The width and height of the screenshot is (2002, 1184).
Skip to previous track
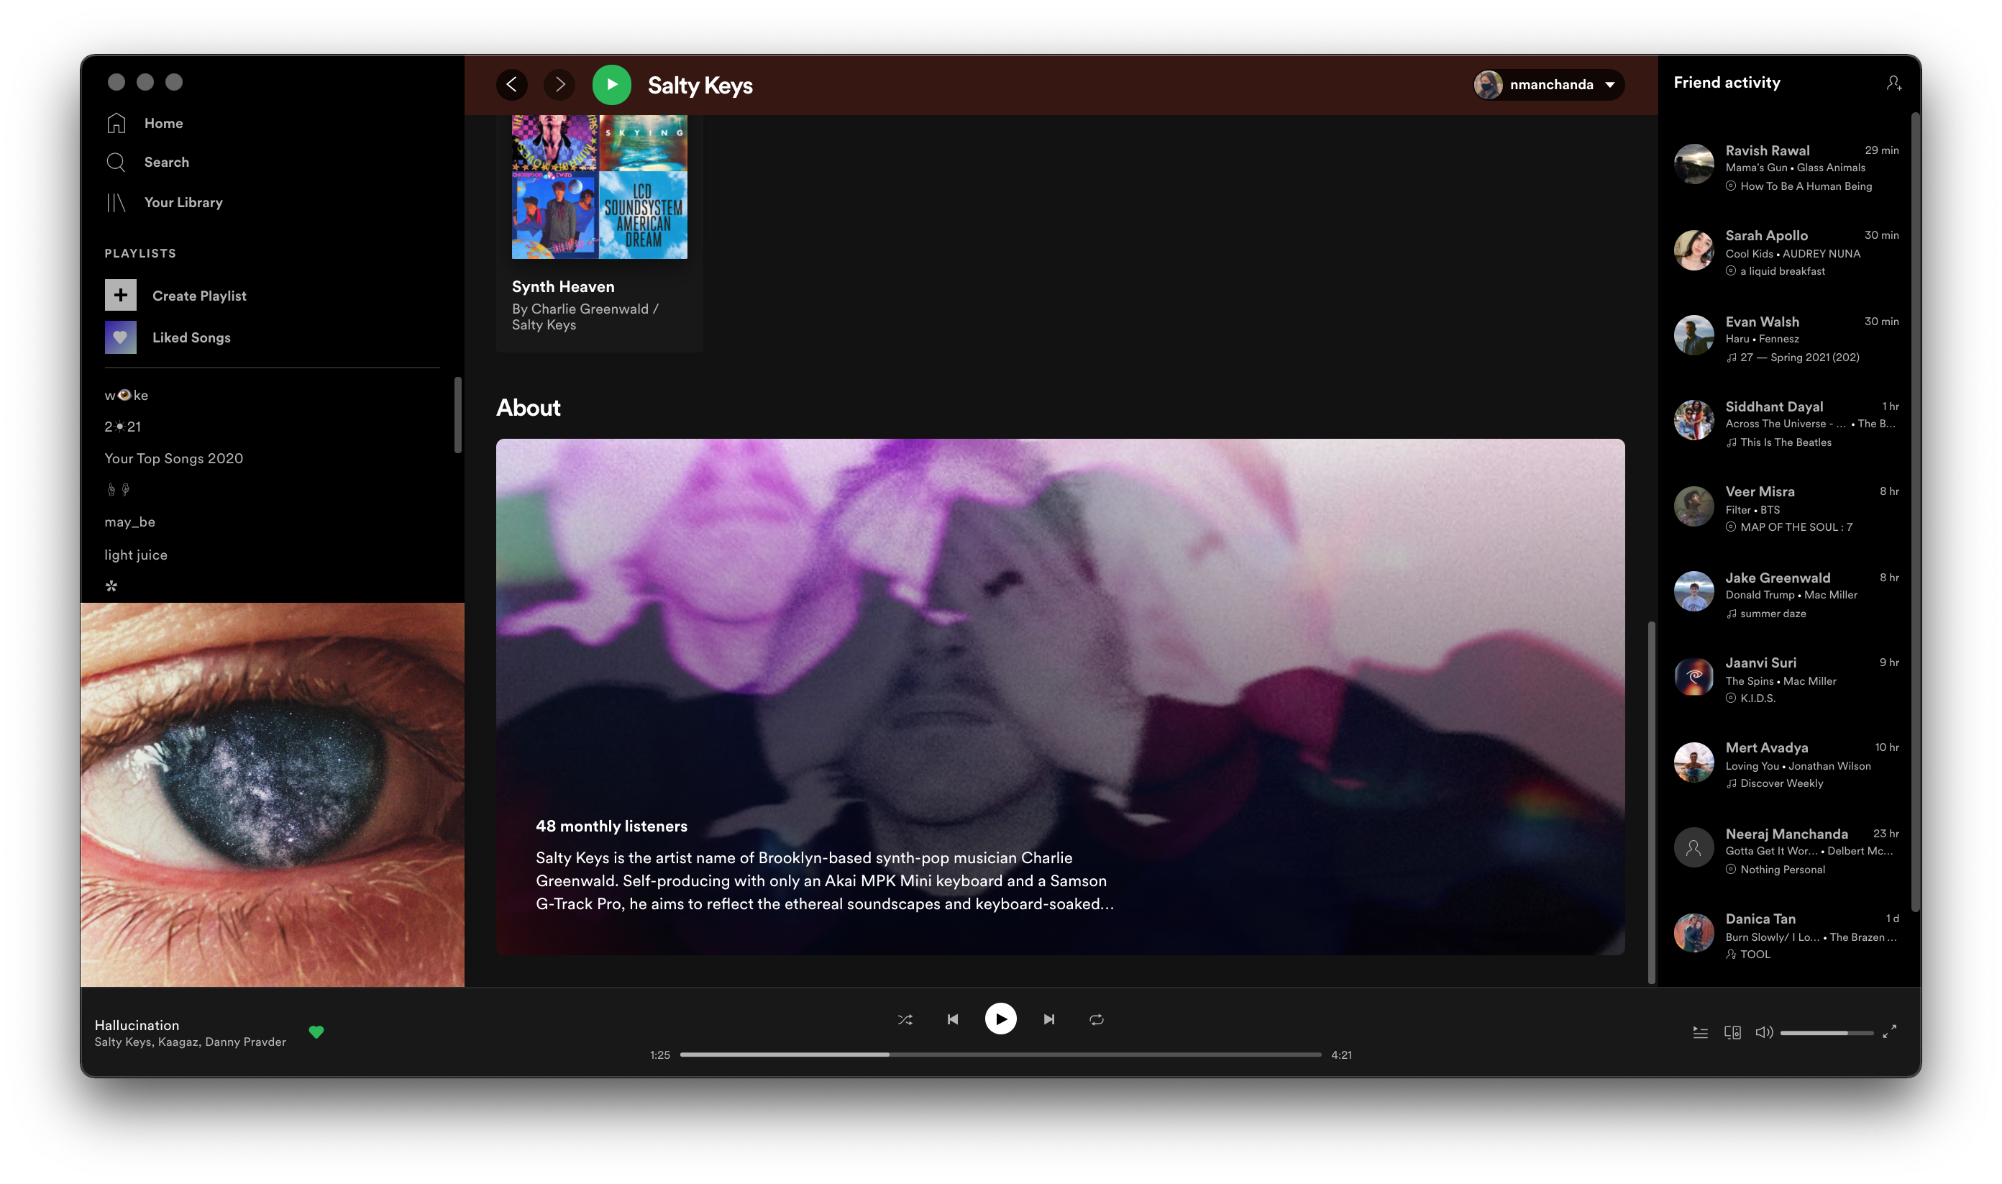tap(952, 1020)
